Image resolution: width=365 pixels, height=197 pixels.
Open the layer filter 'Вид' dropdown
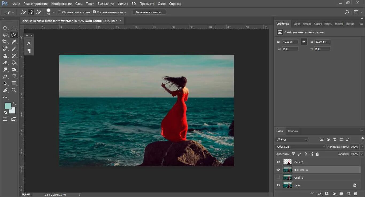292,139
